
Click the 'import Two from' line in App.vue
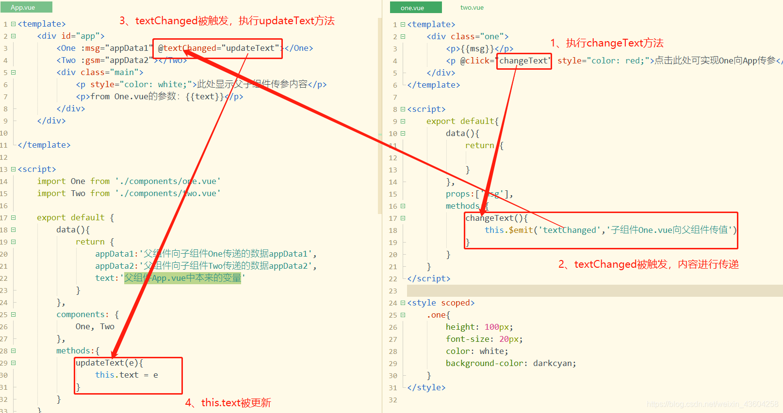tap(129, 193)
